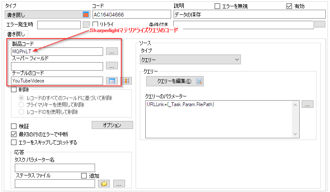Click the クエリーを編集(E) button
The image size is (330, 192).
(x=175, y=81)
